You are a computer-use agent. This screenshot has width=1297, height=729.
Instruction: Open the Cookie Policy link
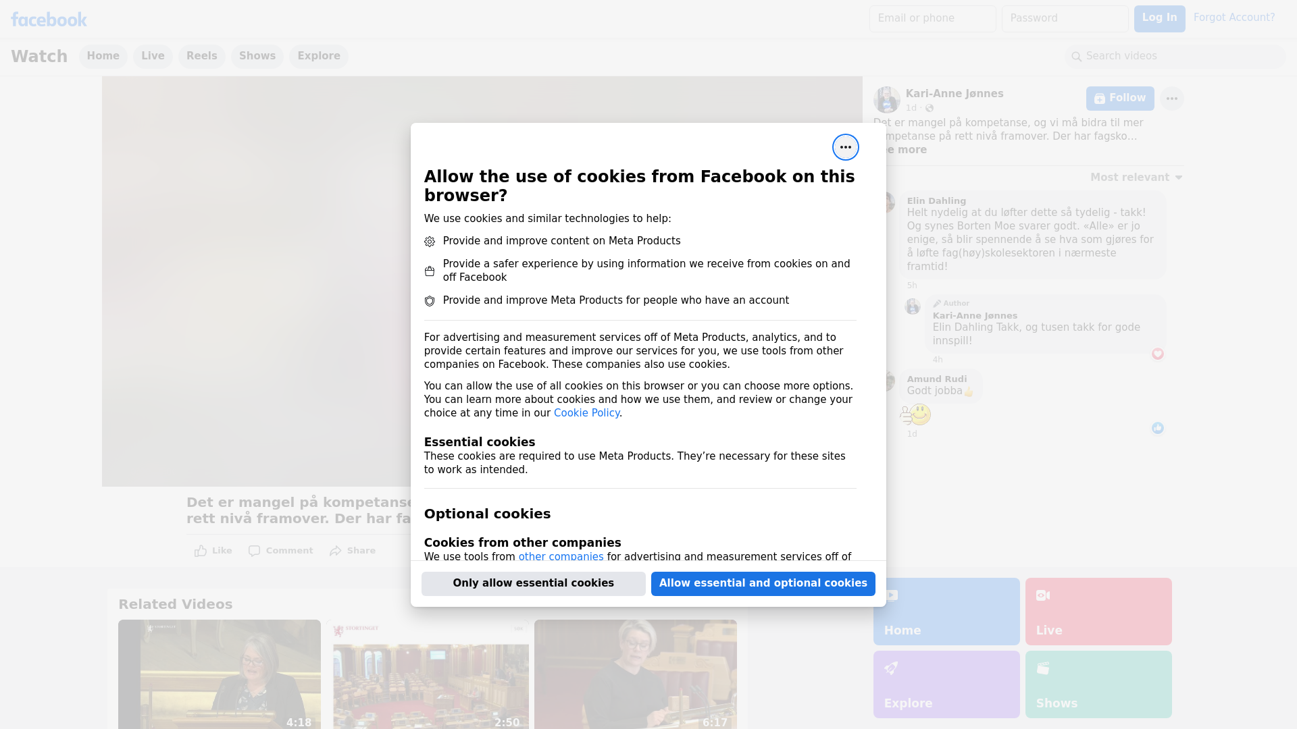click(x=586, y=413)
